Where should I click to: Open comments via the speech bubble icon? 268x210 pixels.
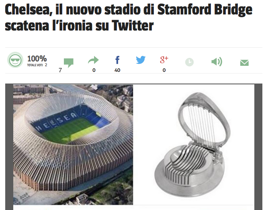(x=69, y=63)
